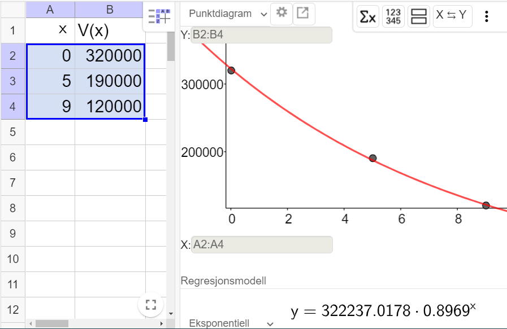The width and height of the screenshot is (507, 329).
Task: Select cell B2 containing 320000
Action: [110, 55]
